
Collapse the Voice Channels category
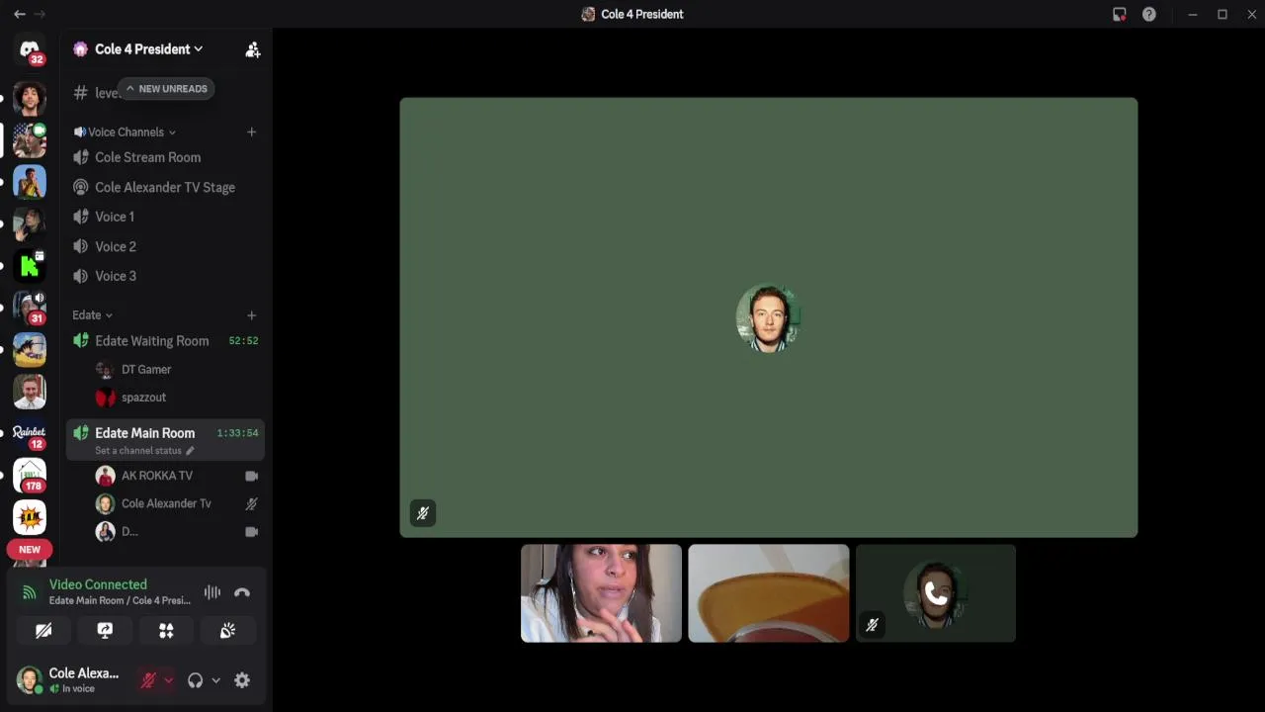pos(126,132)
